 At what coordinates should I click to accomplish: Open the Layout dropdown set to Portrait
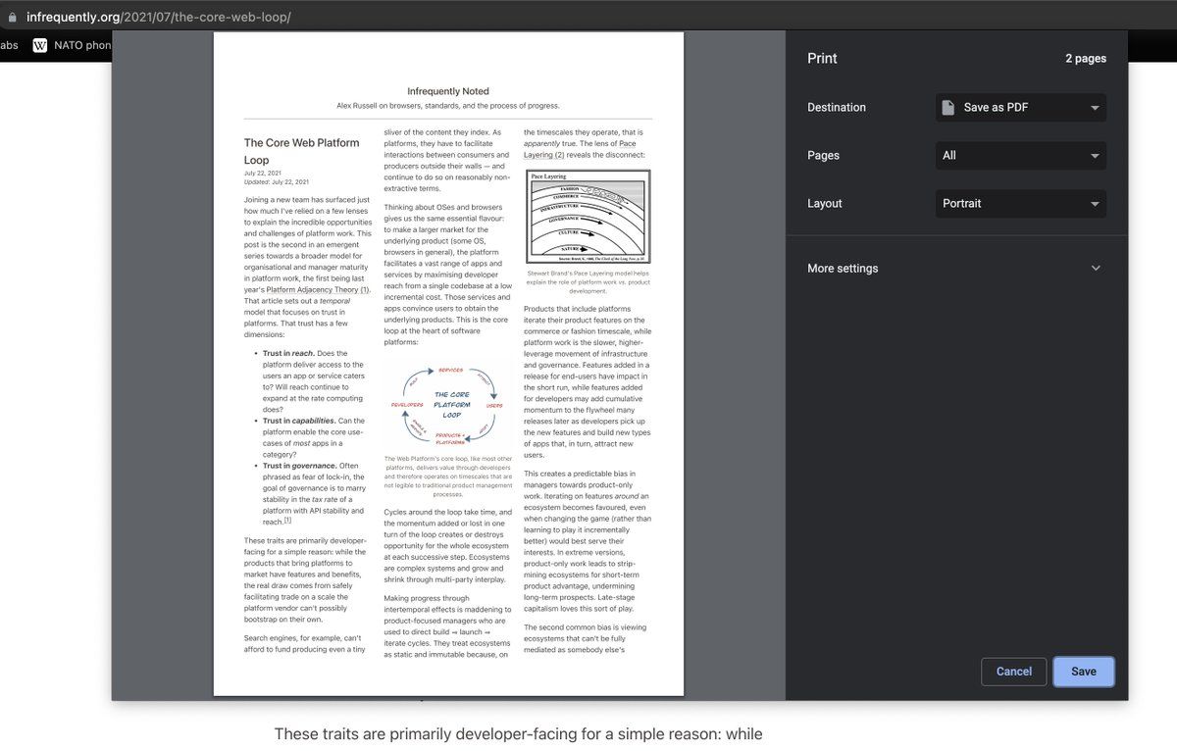[1020, 204]
